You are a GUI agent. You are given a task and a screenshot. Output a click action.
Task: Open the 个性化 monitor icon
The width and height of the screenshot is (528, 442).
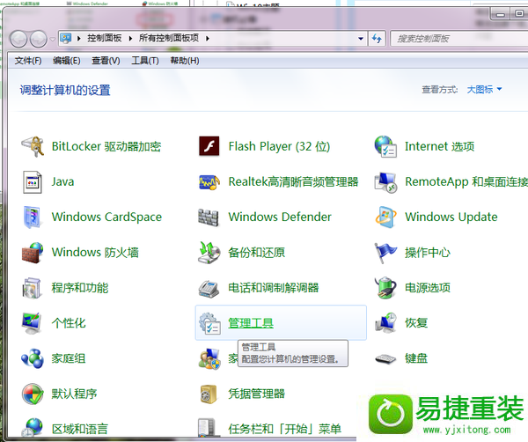pos(32,323)
